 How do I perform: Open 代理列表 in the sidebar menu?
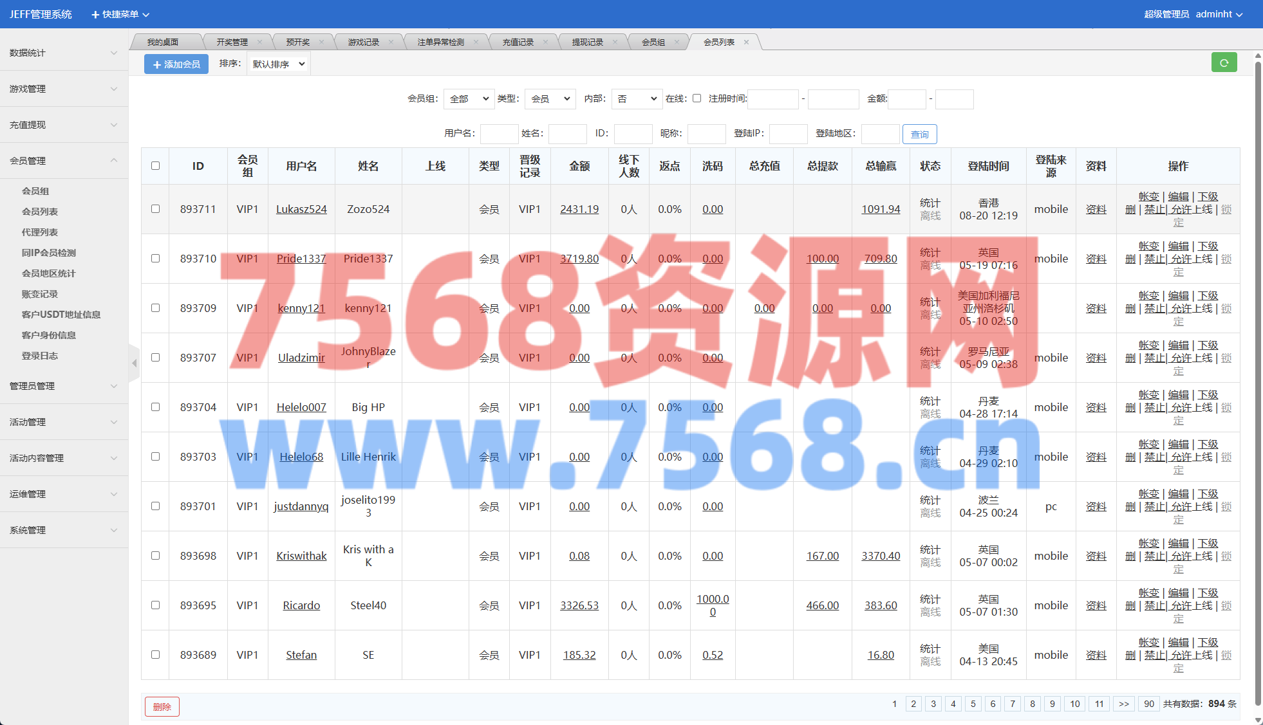coord(40,232)
